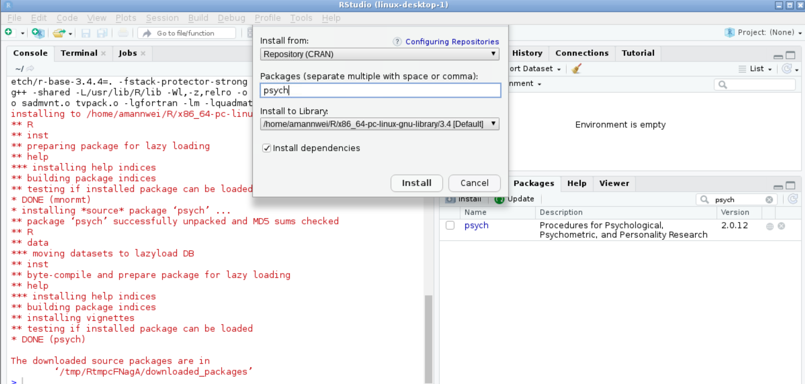Screen dimensions: 805x384
Task: Click the packages search box containing psych
Action: click(736, 200)
